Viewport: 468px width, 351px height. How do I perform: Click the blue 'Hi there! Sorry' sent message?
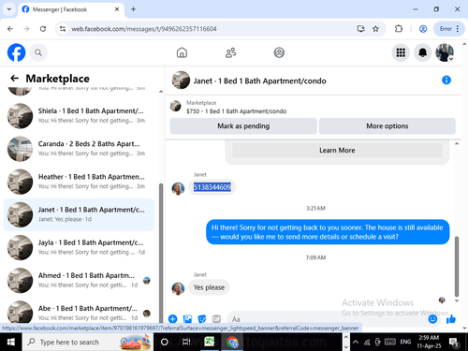pos(328,232)
